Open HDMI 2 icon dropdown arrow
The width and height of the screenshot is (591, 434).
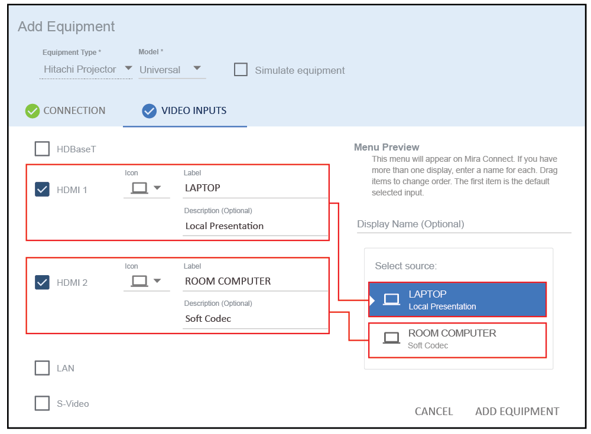click(157, 281)
